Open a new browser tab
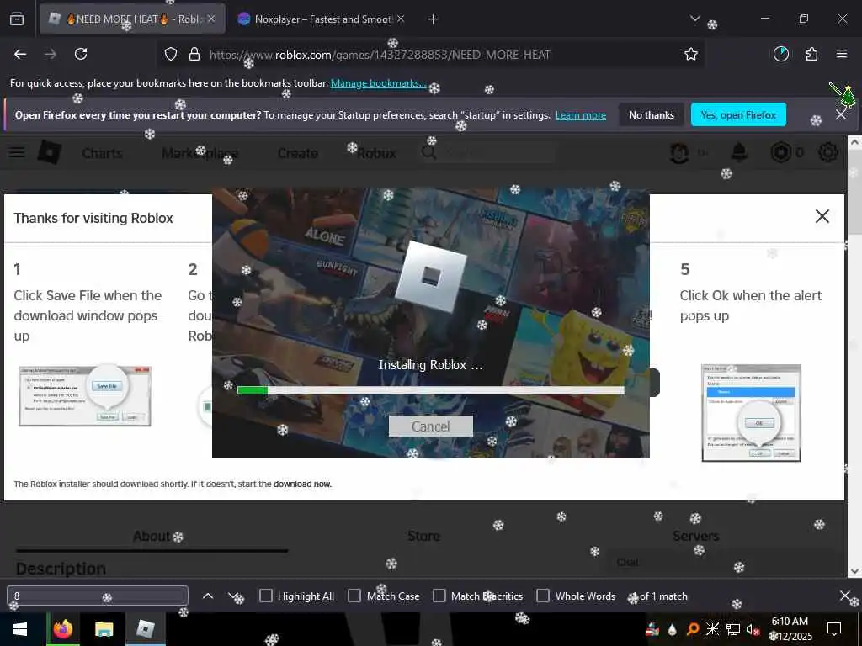 pyautogui.click(x=434, y=19)
